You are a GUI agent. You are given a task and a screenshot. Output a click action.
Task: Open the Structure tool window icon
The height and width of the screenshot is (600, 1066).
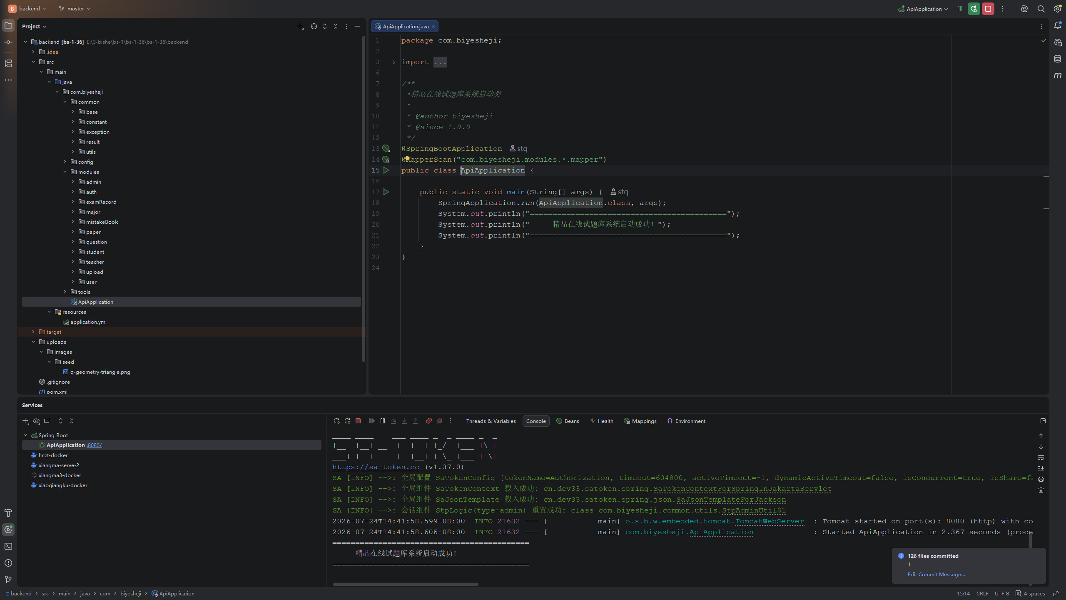[x=8, y=63]
